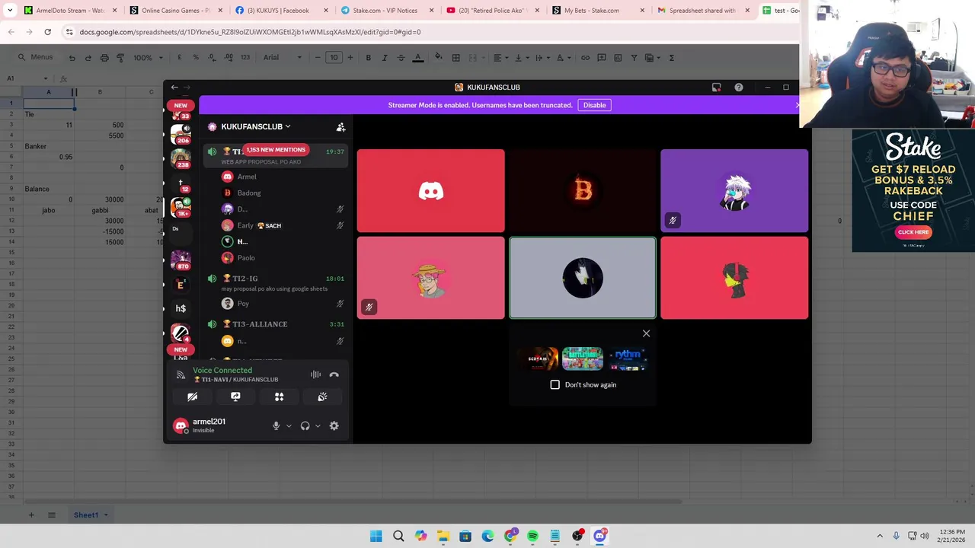
Task: Open Discord User Settings gear
Action: (x=334, y=426)
